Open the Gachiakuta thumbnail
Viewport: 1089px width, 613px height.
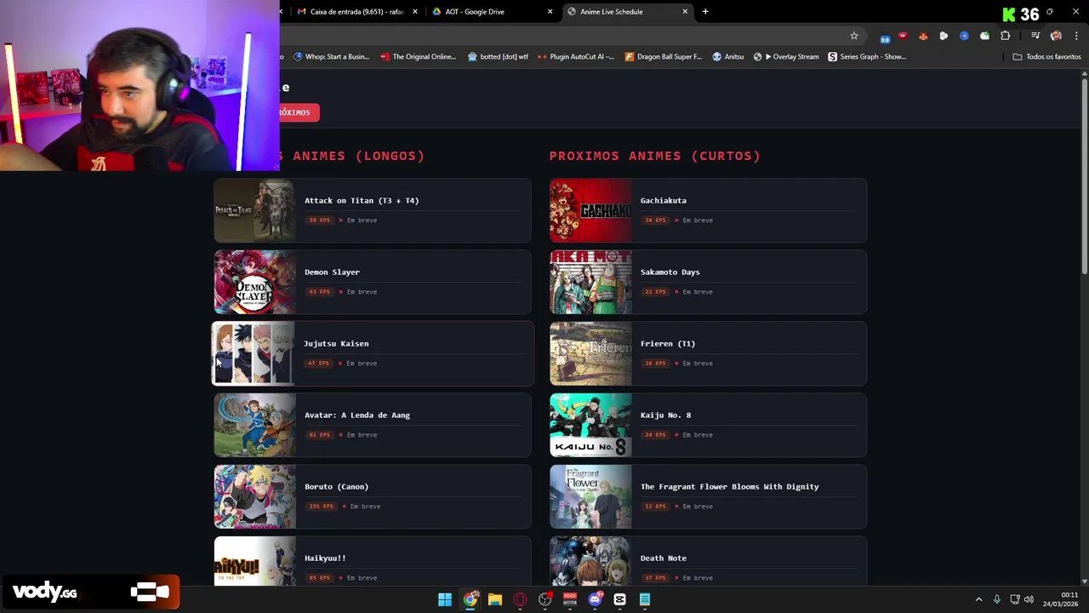click(x=590, y=210)
